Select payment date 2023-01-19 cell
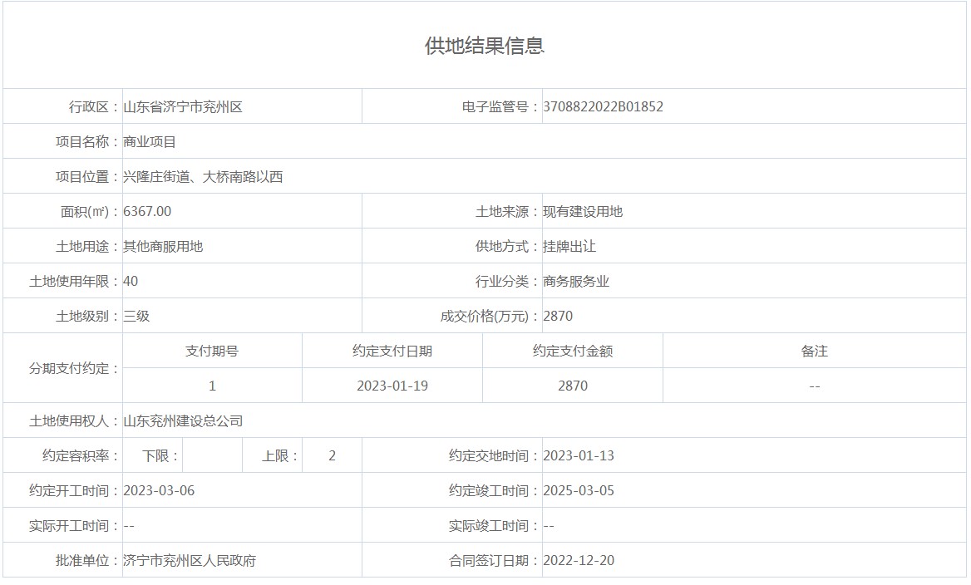 tap(392, 386)
